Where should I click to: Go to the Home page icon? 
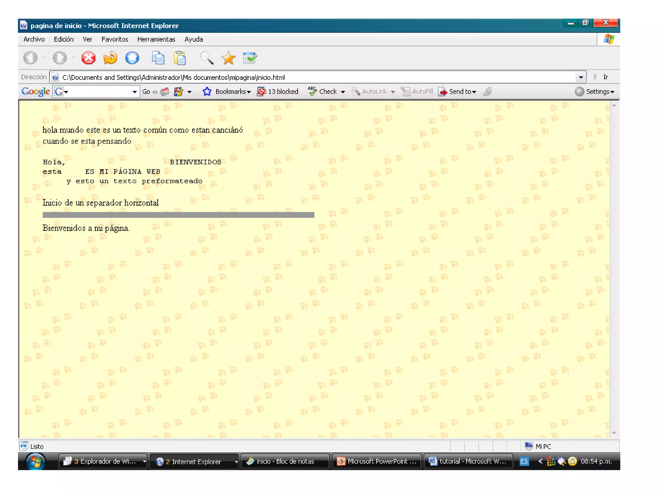[x=132, y=58]
